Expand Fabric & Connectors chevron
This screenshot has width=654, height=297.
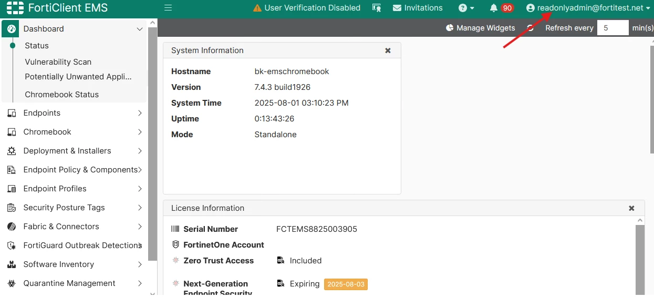tap(140, 227)
